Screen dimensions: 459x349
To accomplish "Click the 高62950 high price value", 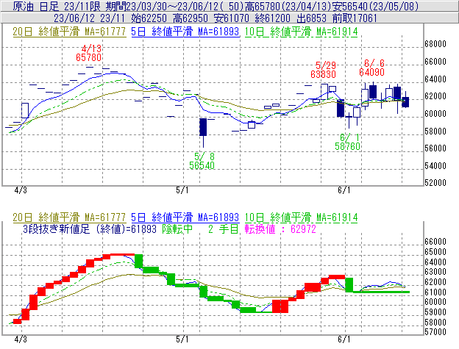I will coord(191,18).
